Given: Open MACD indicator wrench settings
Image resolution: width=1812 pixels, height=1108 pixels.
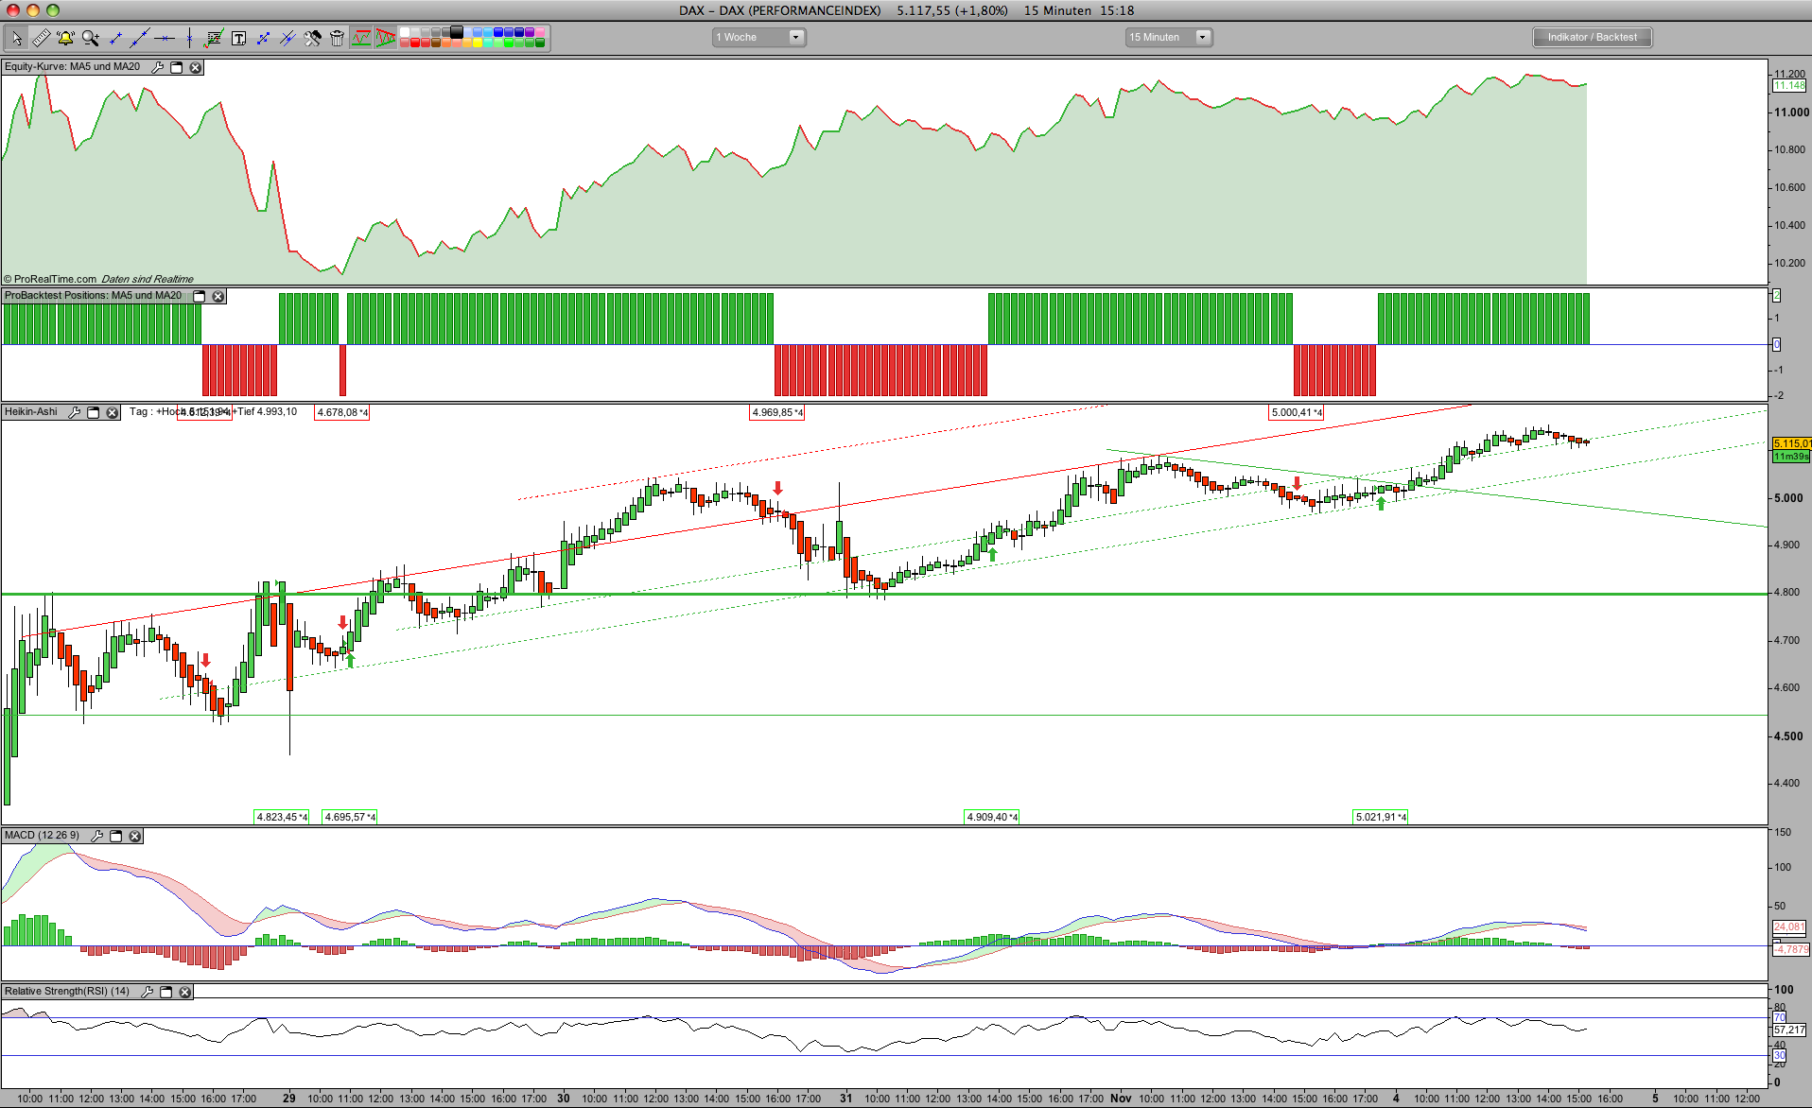Looking at the screenshot, I should [x=97, y=836].
